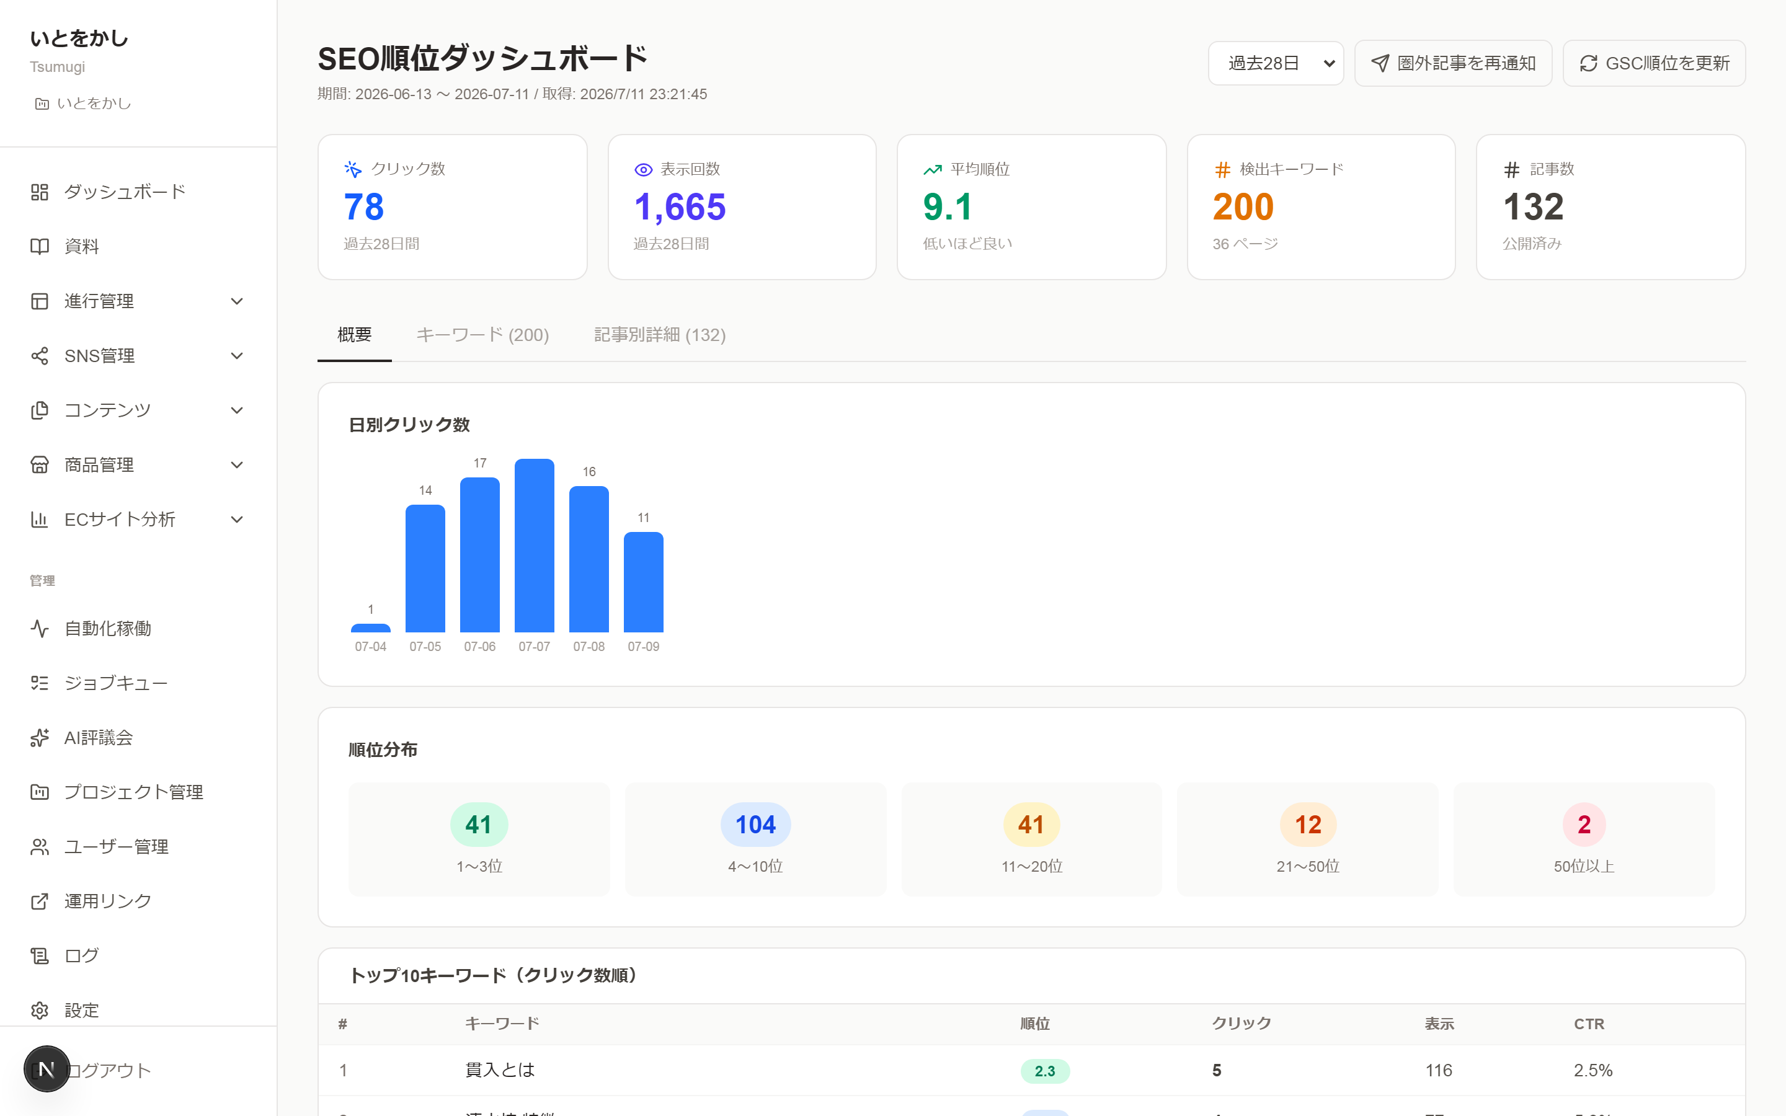Click the 1,665 表示回数 value

[x=680, y=206]
